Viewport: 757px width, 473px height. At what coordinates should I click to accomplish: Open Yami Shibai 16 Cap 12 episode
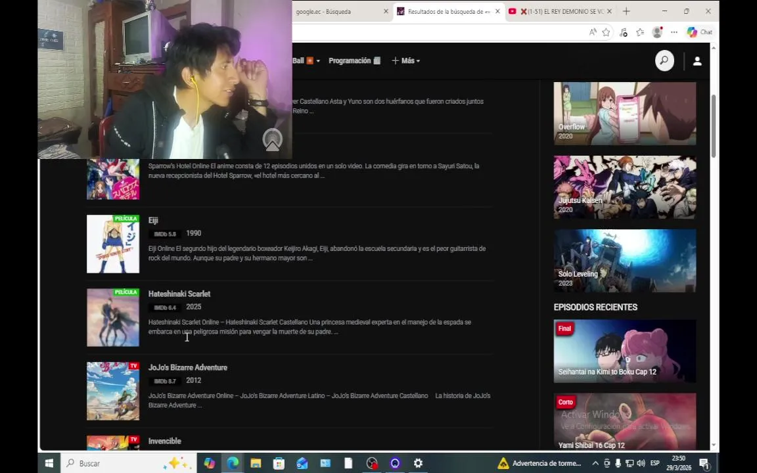pos(625,422)
